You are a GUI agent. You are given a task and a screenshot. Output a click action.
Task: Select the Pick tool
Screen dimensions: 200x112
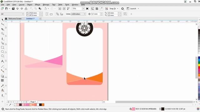[x=2, y=20]
